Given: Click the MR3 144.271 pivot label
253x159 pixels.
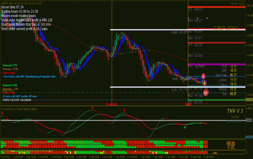Looking at the screenshot, I should point(196,21).
